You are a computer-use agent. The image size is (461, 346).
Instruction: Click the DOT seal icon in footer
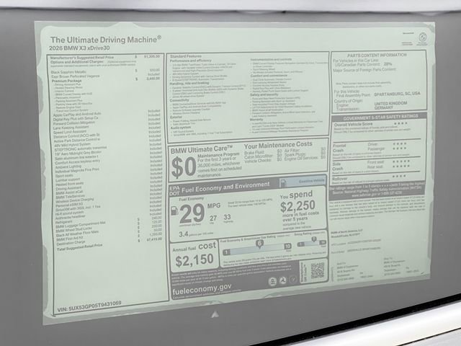(282, 280)
